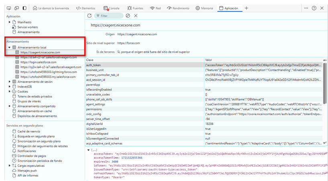
Task: Open the Consola tab
Action: [x=111, y=8]
